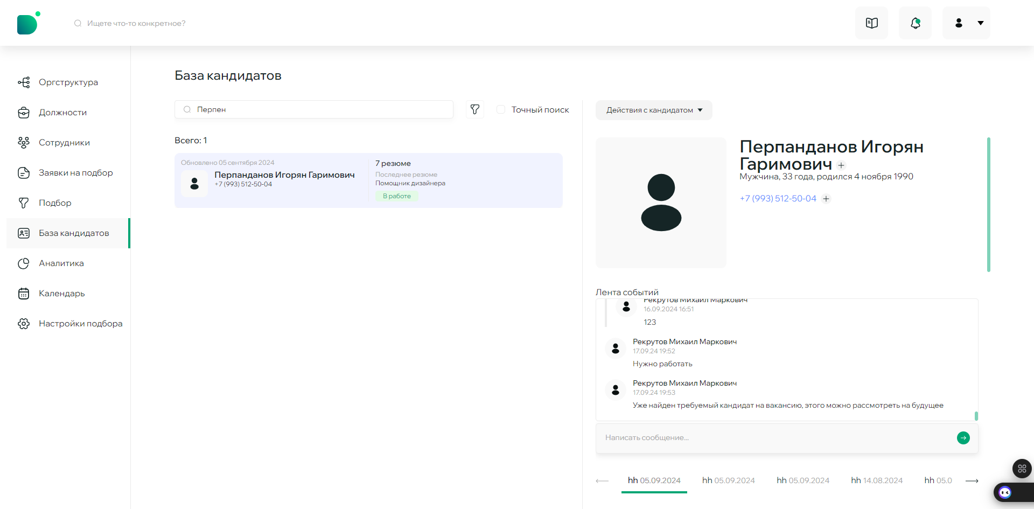Click comment text 123

tap(649, 322)
